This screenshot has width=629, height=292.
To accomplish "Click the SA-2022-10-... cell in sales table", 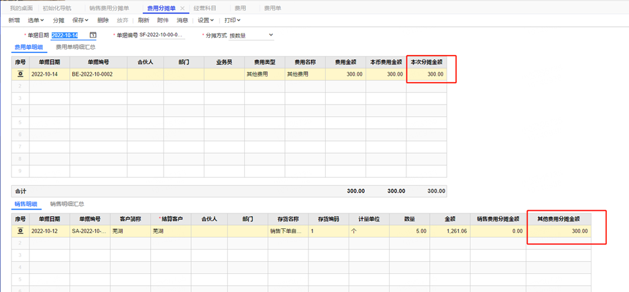I will pyautogui.click(x=90, y=232).
